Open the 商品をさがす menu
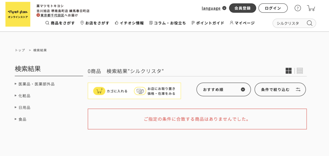Viewport: 329px width, 156px height. tap(60, 23)
